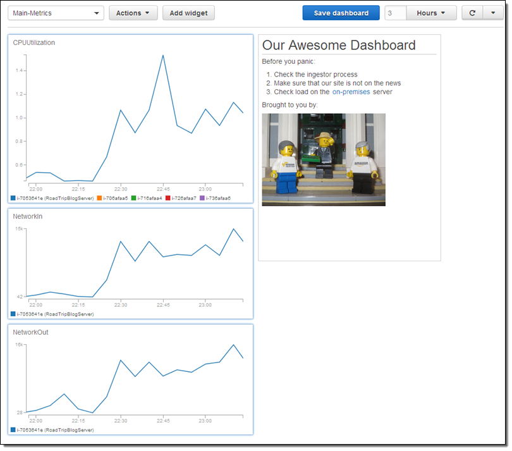Click the Add widget button
The image size is (512, 451).
(188, 13)
